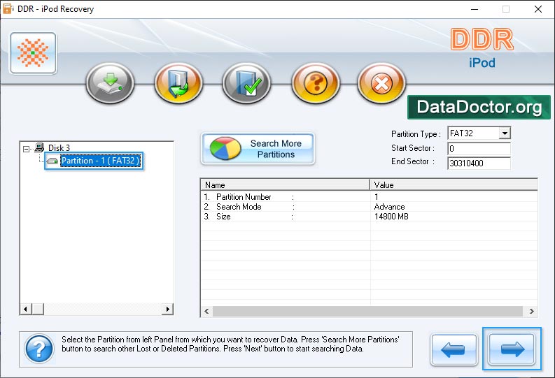Click the orange X exit toolbar button
Image resolution: width=555 pixels, height=378 pixels.
(x=381, y=83)
